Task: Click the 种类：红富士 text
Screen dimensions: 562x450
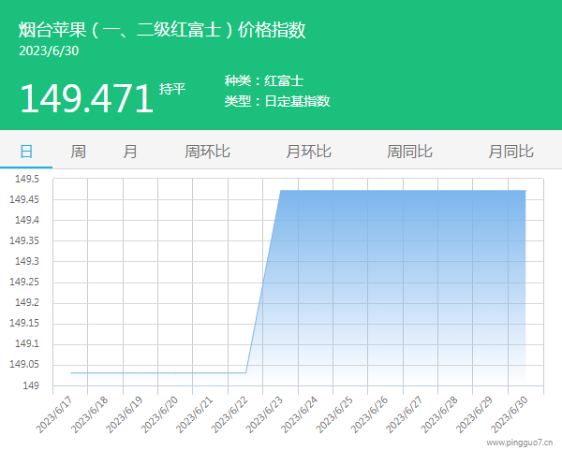Action: (264, 81)
